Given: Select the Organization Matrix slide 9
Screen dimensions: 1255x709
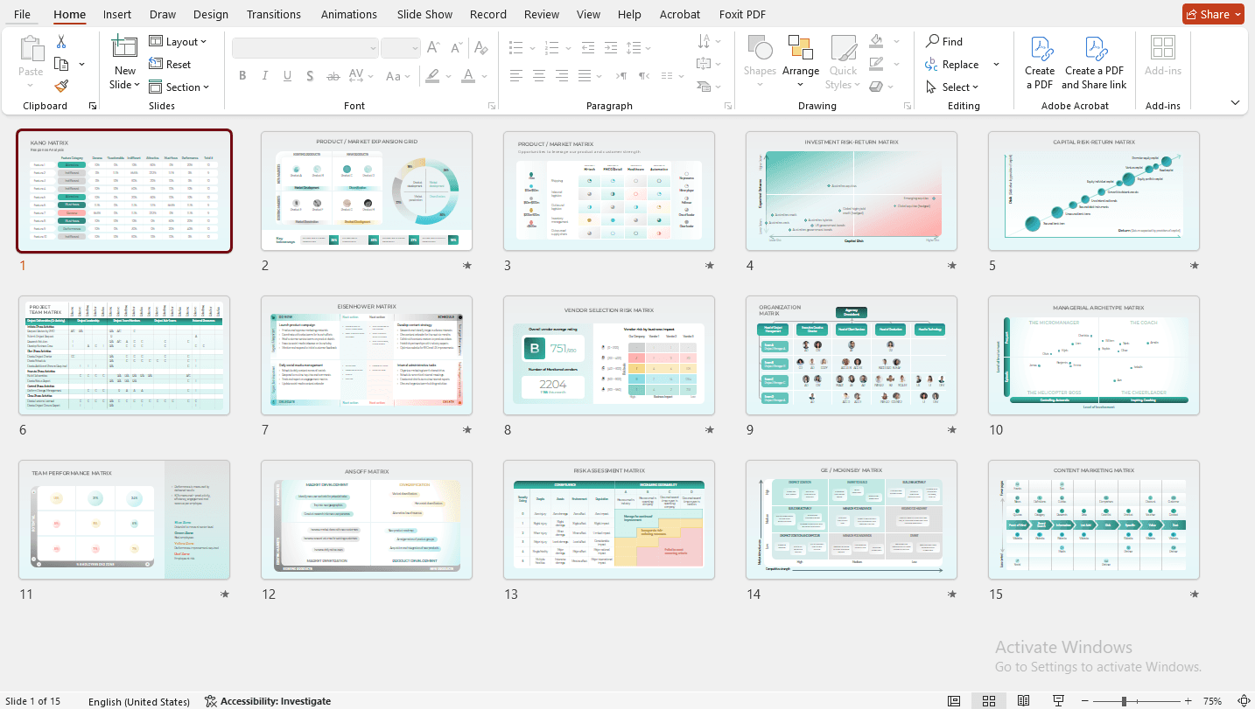Looking at the screenshot, I should [852, 355].
